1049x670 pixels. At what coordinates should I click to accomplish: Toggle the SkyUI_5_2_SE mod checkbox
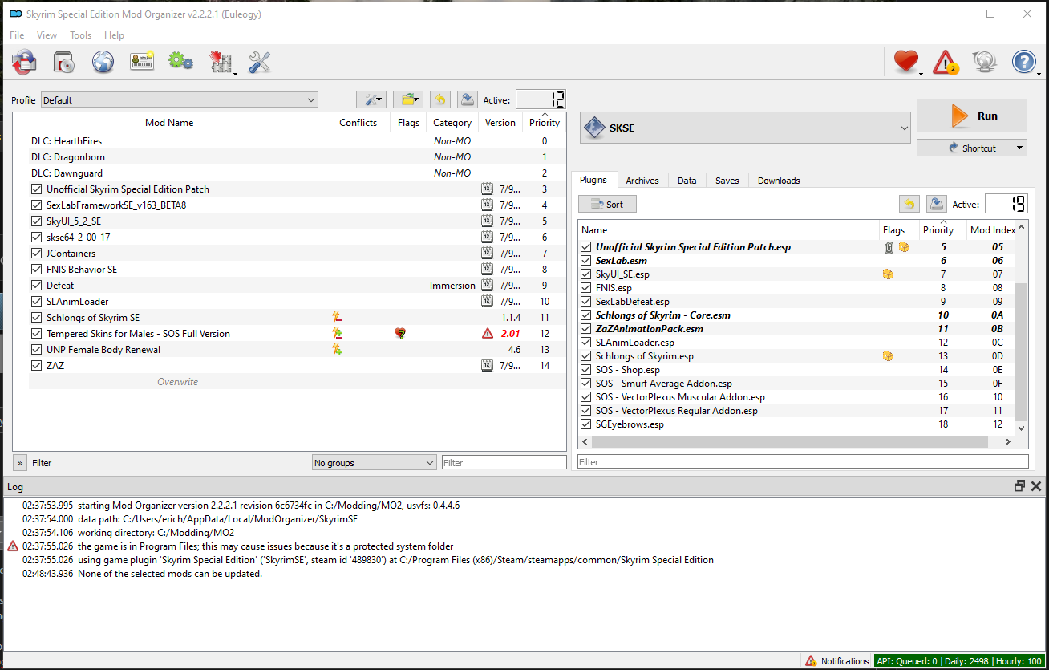coord(36,221)
